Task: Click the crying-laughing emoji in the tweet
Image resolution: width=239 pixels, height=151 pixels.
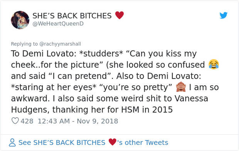Action: (214, 64)
